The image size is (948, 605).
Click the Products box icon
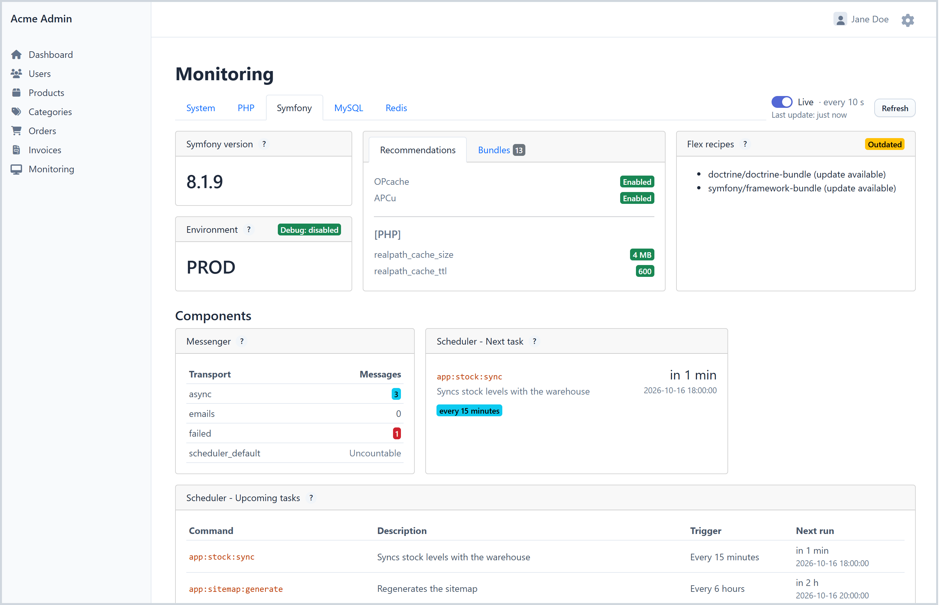pyautogui.click(x=16, y=93)
